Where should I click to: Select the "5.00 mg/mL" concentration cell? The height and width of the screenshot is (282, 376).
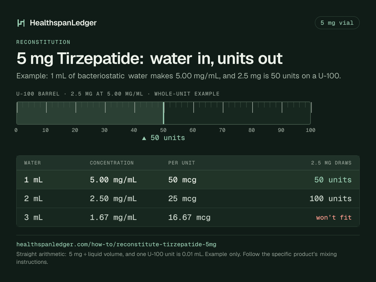click(113, 180)
